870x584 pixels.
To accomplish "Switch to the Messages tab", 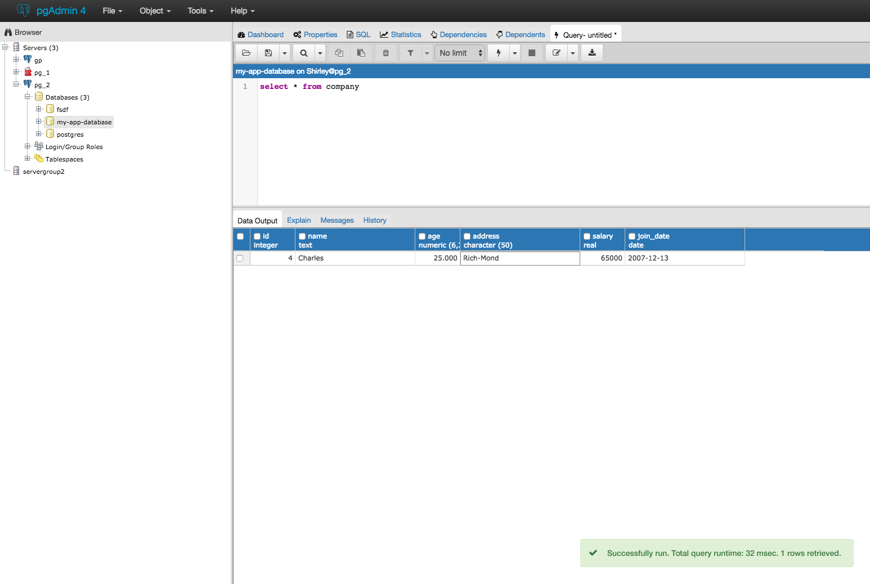I will point(337,220).
